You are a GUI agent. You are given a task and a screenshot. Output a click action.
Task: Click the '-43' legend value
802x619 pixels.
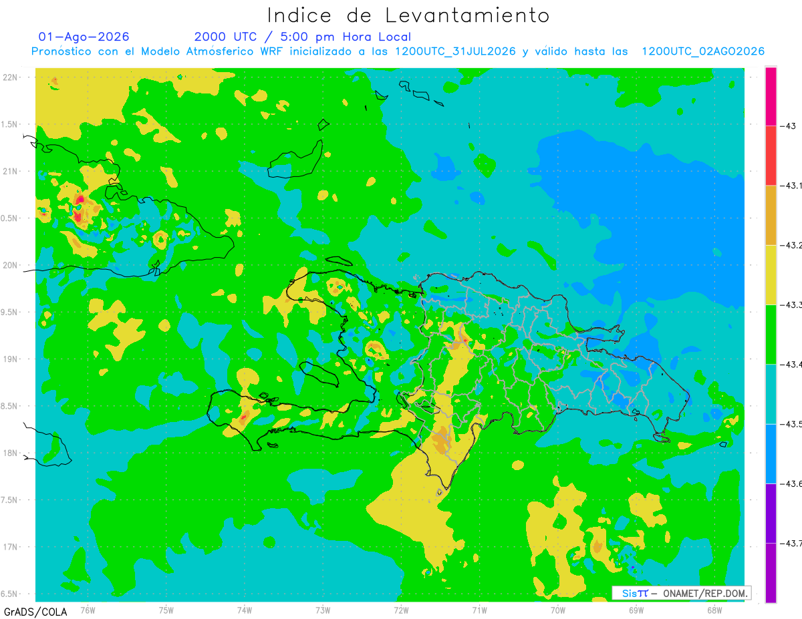pyautogui.click(x=789, y=126)
